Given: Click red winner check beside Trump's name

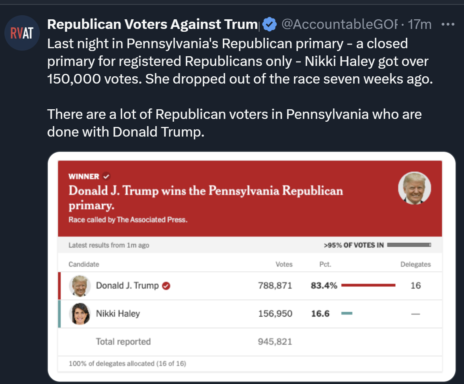Looking at the screenshot, I should click(166, 286).
